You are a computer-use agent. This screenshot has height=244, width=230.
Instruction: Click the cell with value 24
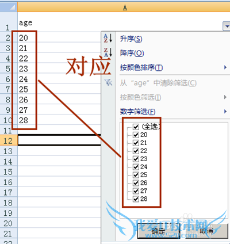(59, 79)
